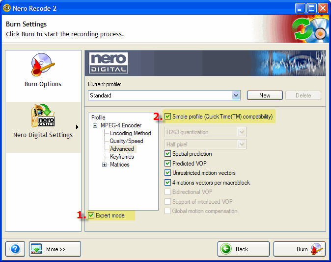Select MPEG-4 Encoder tree item
Image resolution: width=331 pixels, height=262 pixels.
pos(121,125)
